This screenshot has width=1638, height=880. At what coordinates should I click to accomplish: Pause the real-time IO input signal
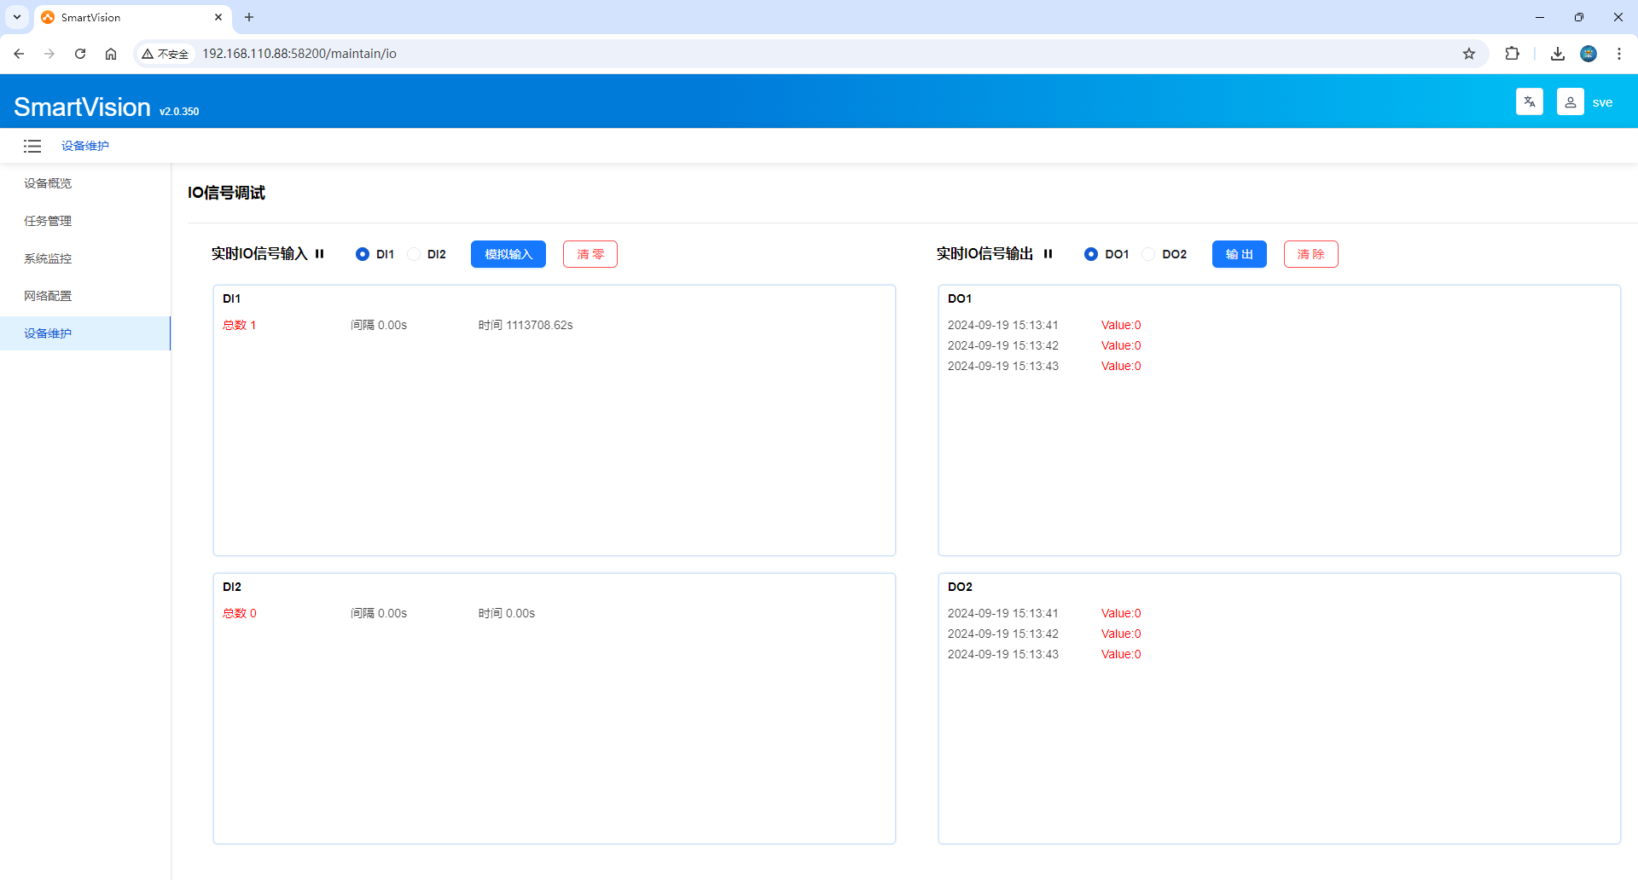pos(320,254)
